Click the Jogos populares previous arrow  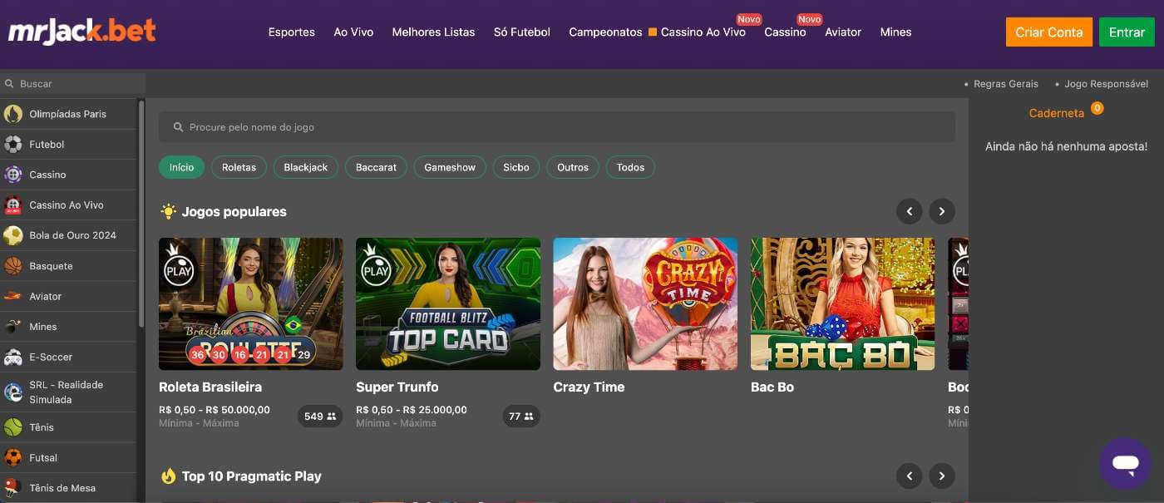pos(910,212)
